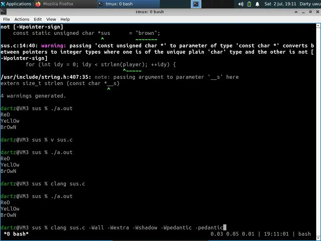Open the Darty uwu user menu
The image size is (321, 241).
pos(310,4)
